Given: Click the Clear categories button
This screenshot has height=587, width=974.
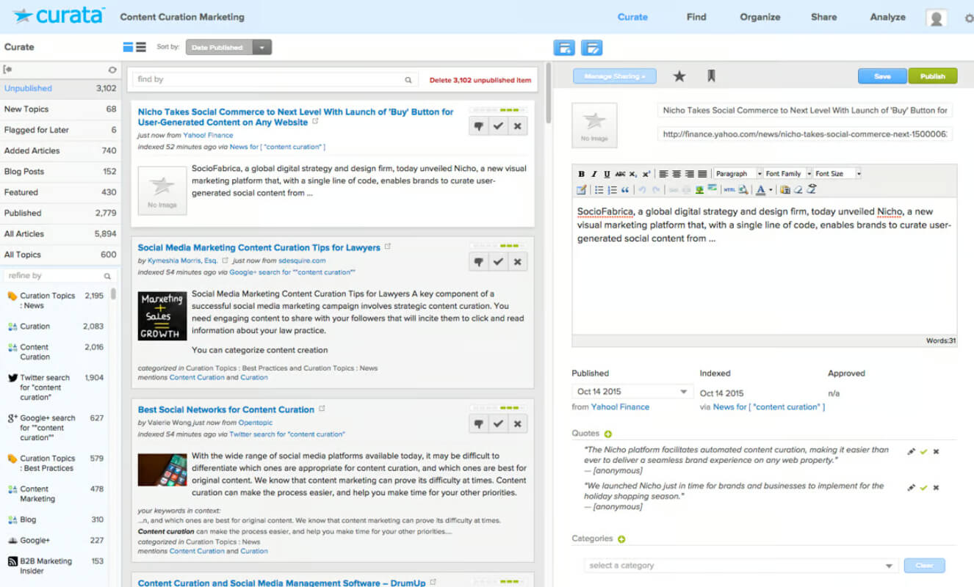Looking at the screenshot, I should point(925,566).
